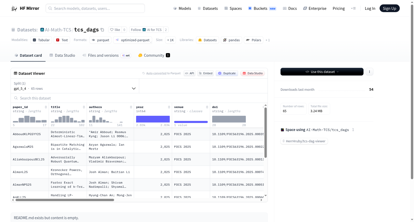The width and height of the screenshot is (414, 222).
Task: Open the pandas library tag
Action: tap(232, 40)
